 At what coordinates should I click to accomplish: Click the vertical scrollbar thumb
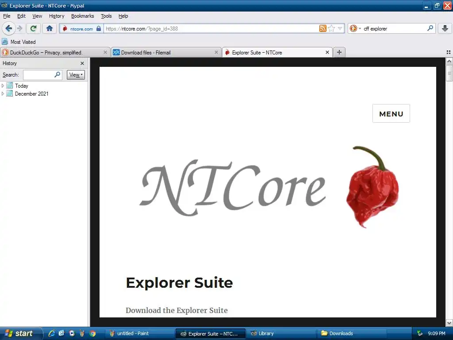click(x=449, y=73)
